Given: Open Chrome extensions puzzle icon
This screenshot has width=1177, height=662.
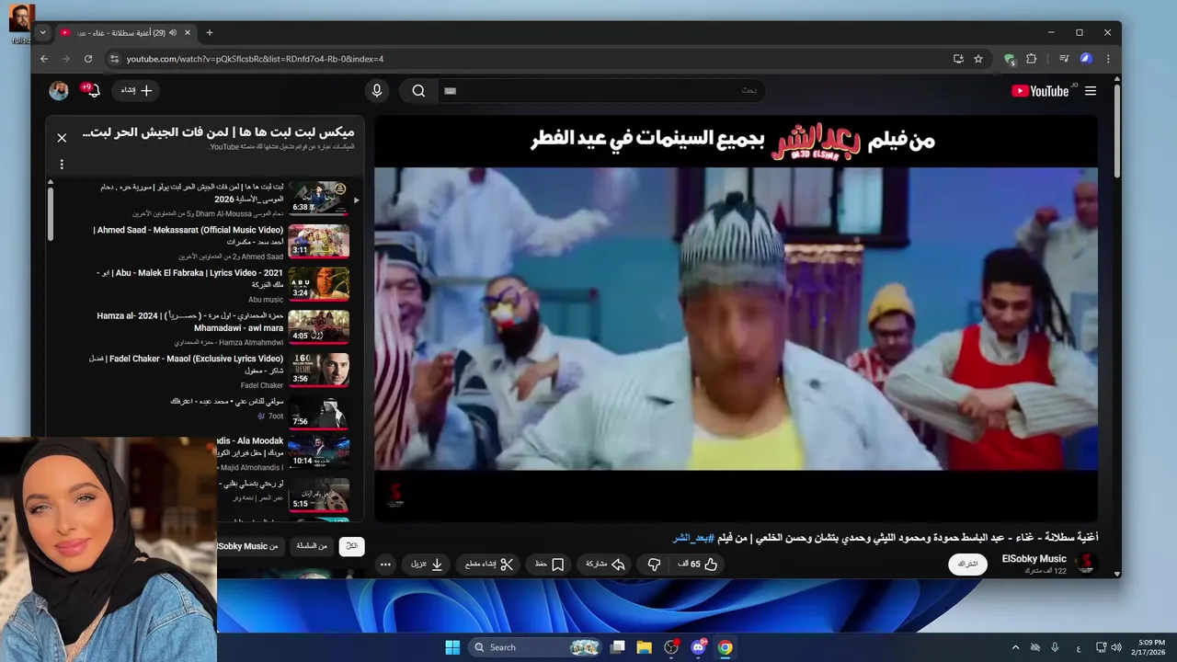Looking at the screenshot, I should pos(1031,59).
